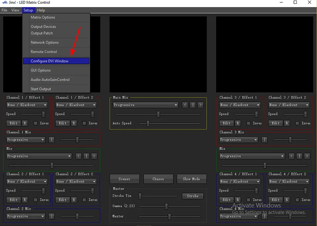Click left Mix center bar button
The image size is (317, 226).
click(x=86, y=156)
